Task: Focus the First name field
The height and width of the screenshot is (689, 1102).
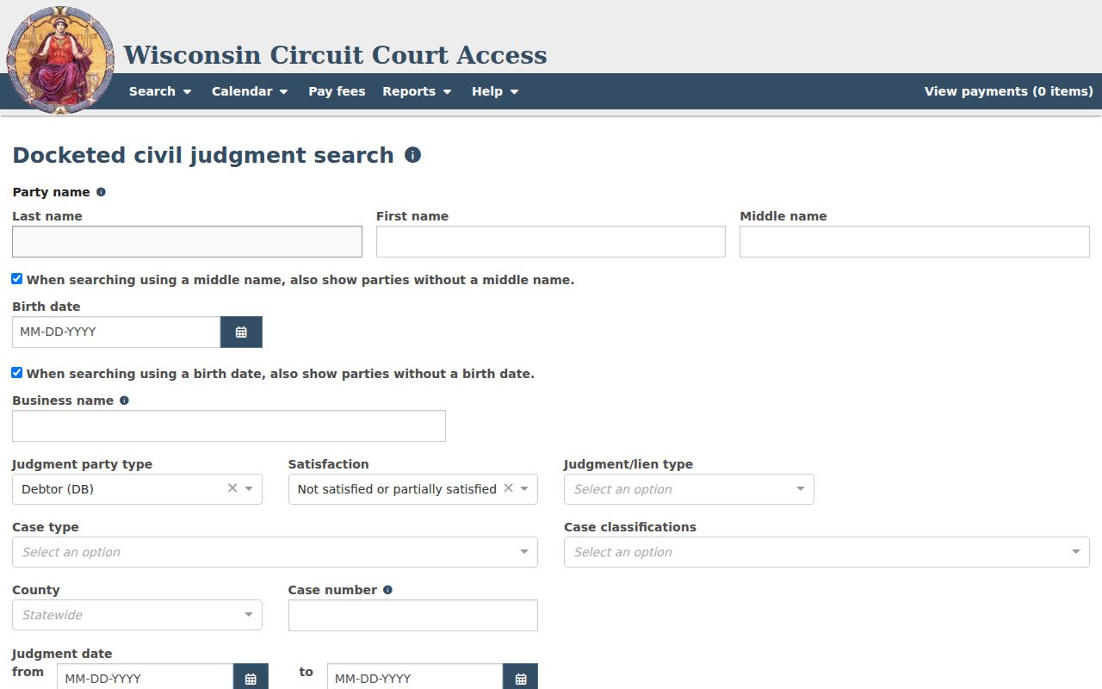Action: tap(551, 242)
